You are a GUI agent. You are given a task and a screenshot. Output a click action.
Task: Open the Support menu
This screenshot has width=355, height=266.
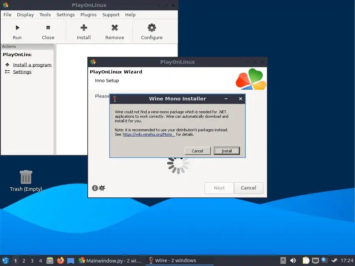(111, 15)
